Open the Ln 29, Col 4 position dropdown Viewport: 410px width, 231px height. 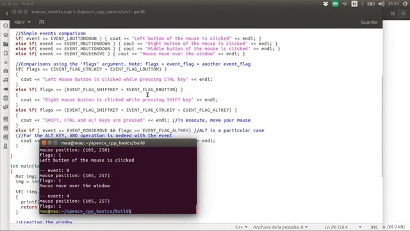(343, 227)
